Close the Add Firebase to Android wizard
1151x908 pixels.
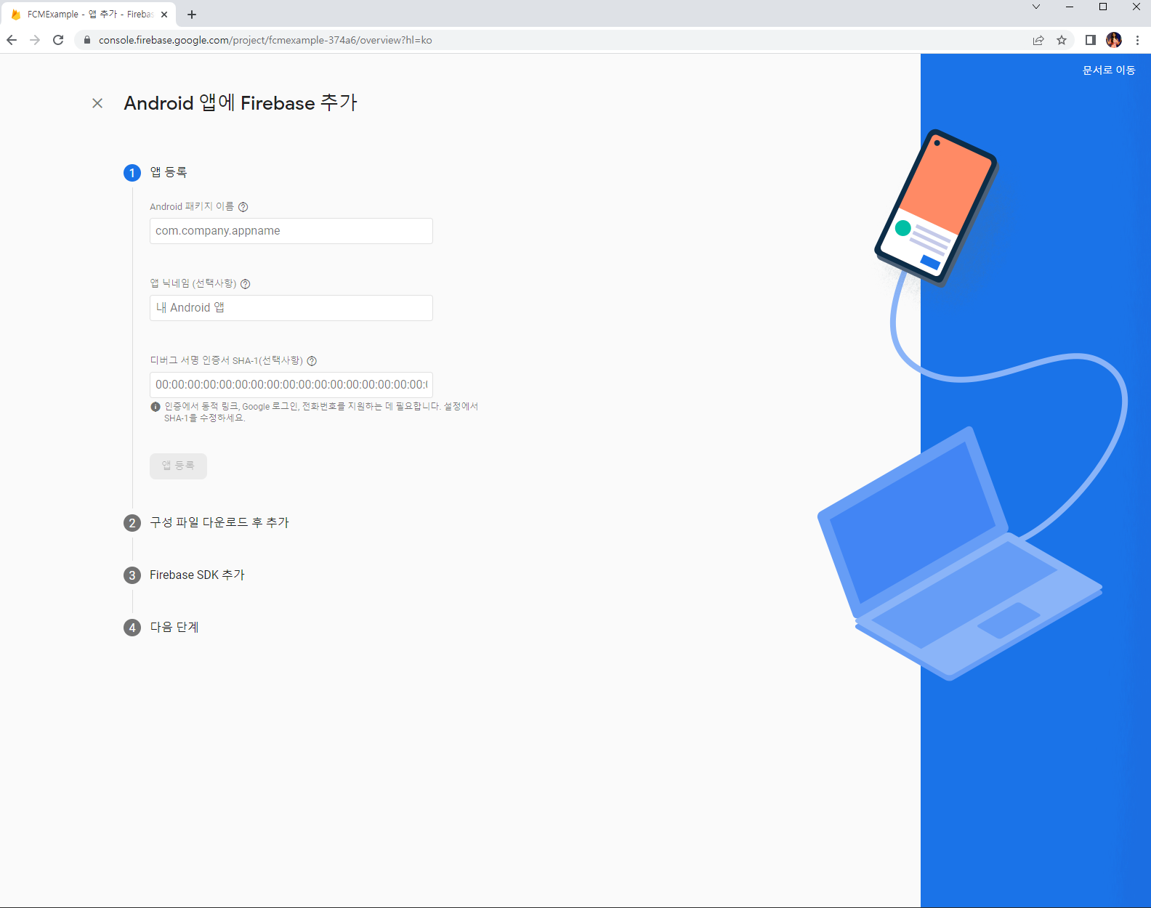[x=97, y=103]
